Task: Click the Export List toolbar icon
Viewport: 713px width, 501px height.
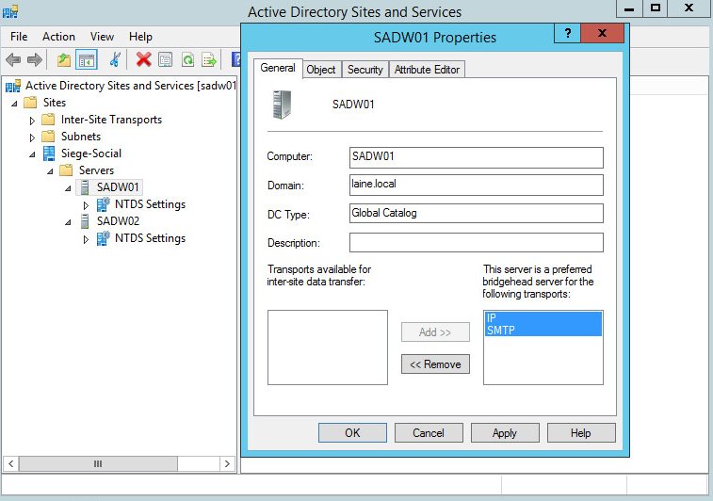Action: 209,59
